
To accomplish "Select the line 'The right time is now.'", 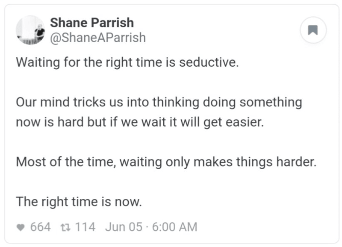I will [79, 202].
